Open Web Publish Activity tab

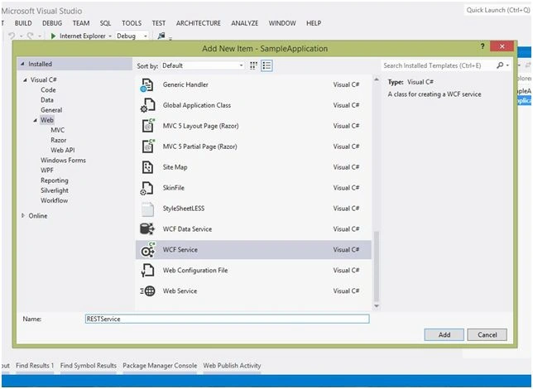point(232,366)
